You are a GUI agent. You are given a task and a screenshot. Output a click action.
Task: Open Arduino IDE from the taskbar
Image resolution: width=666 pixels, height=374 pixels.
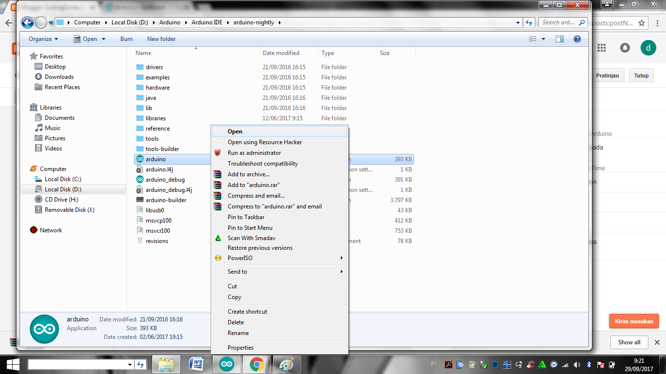point(226,364)
